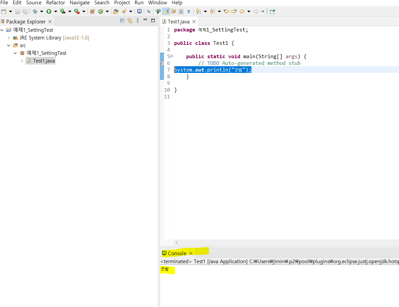
Task: Click the Forward navigation arrow
Action: [x=256, y=11]
